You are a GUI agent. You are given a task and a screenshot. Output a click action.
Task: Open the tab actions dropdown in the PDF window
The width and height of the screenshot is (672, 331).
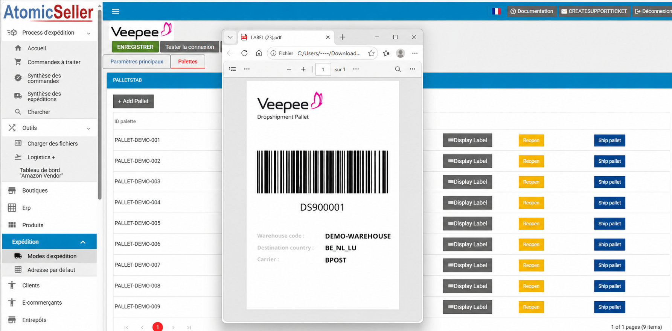(230, 37)
